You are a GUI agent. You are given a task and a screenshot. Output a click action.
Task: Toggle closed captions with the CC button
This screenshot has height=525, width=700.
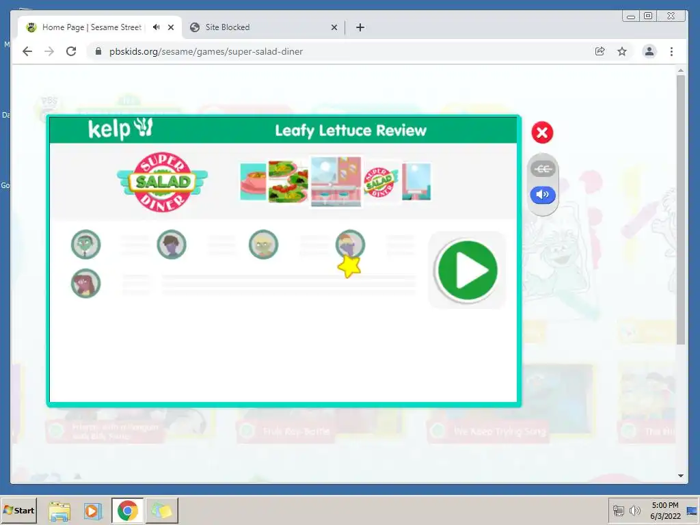542,169
